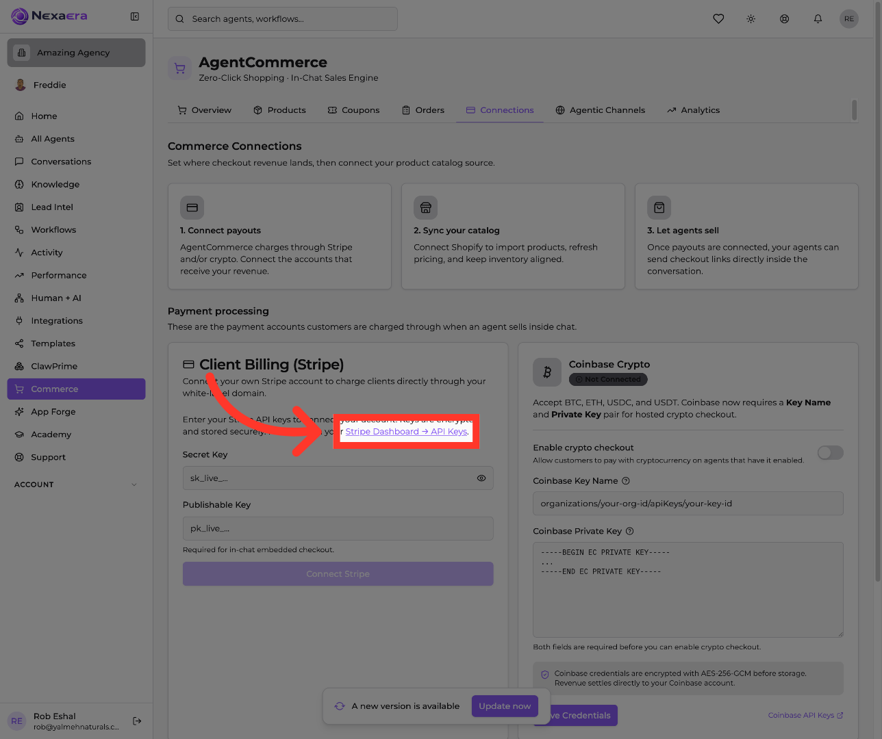Screen dimensions: 882x739
Task: Open RE user avatar in top bar
Action: (849, 19)
